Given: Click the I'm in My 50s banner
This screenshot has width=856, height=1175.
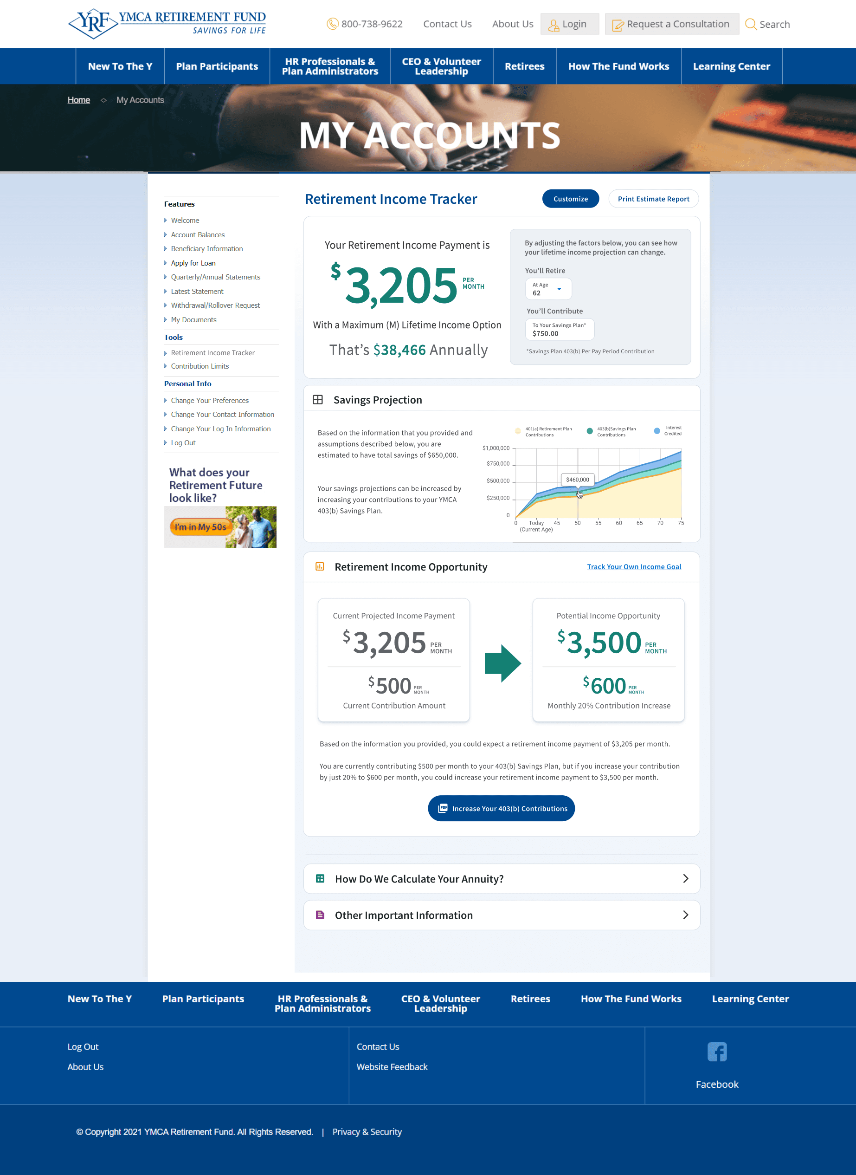Looking at the screenshot, I should [220, 527].
